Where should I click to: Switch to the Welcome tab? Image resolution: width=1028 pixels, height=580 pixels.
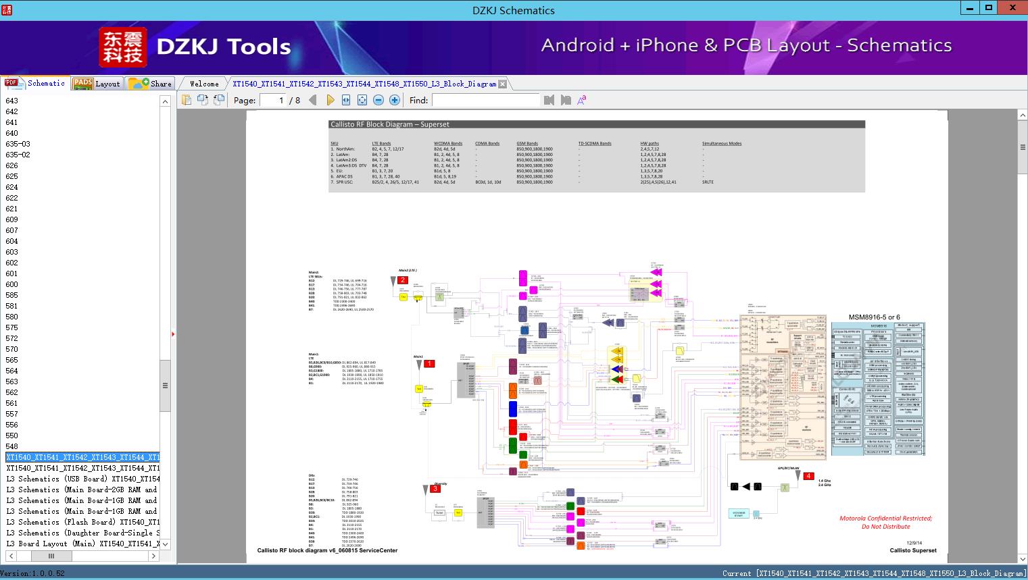coord(204,84)
